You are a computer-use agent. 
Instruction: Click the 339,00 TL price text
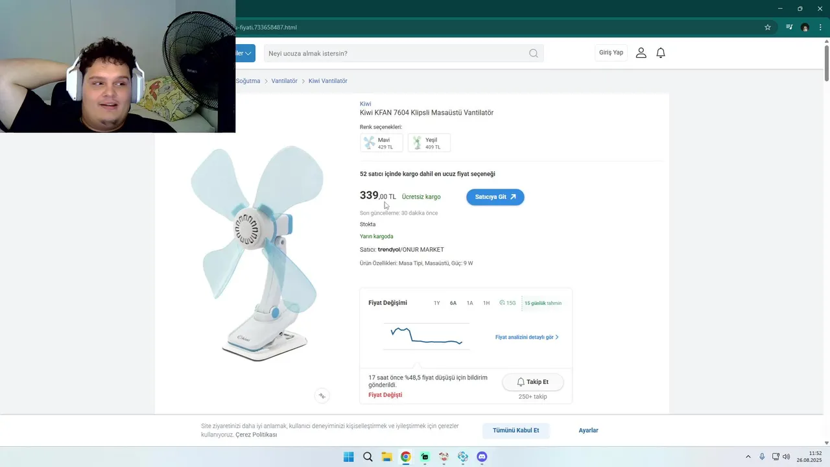coord(378,195)
